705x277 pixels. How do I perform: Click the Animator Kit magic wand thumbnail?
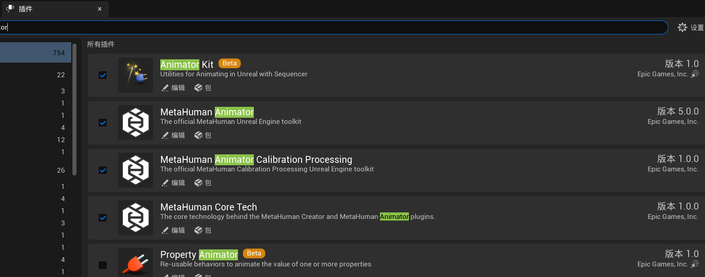click(x=135, y=75)
